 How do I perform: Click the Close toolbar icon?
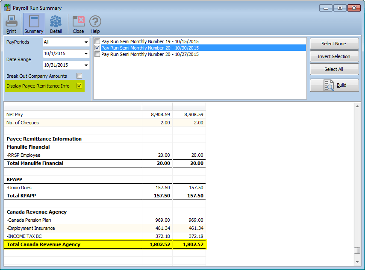pyautogui.click(x=78, y=24)
